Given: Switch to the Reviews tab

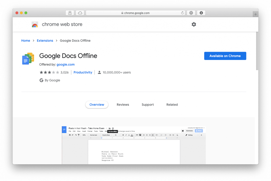Looking at the screenshot, I should pyautogui.click(x=123, y=105).
